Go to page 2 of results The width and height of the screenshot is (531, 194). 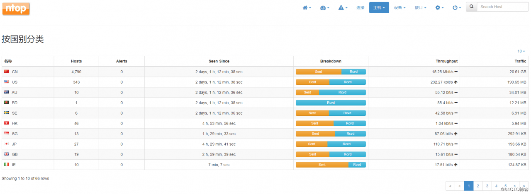click(x=478, y=186)
